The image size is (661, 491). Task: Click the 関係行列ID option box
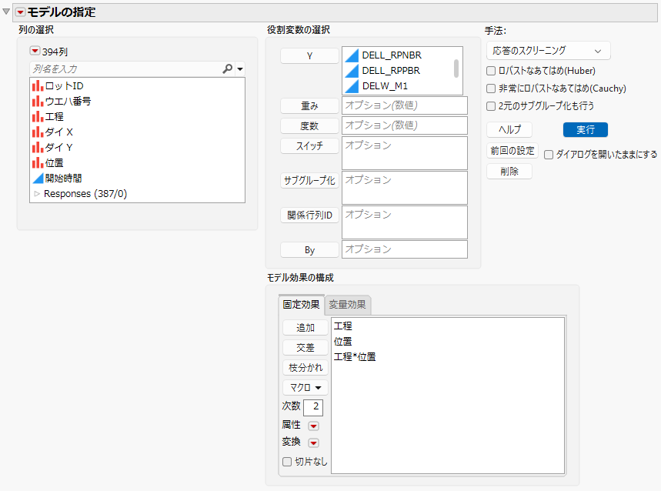pyautogui.click(x=404, y=222)
